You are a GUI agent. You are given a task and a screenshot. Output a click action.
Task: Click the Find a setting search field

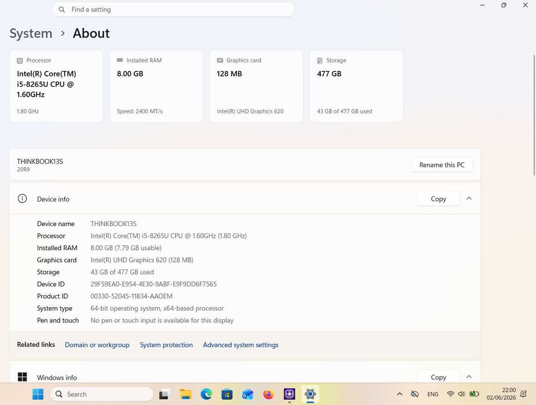(x=174, y=10)
